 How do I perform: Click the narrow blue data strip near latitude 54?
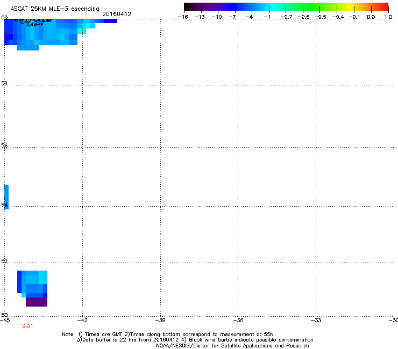[x=6, y=197]
